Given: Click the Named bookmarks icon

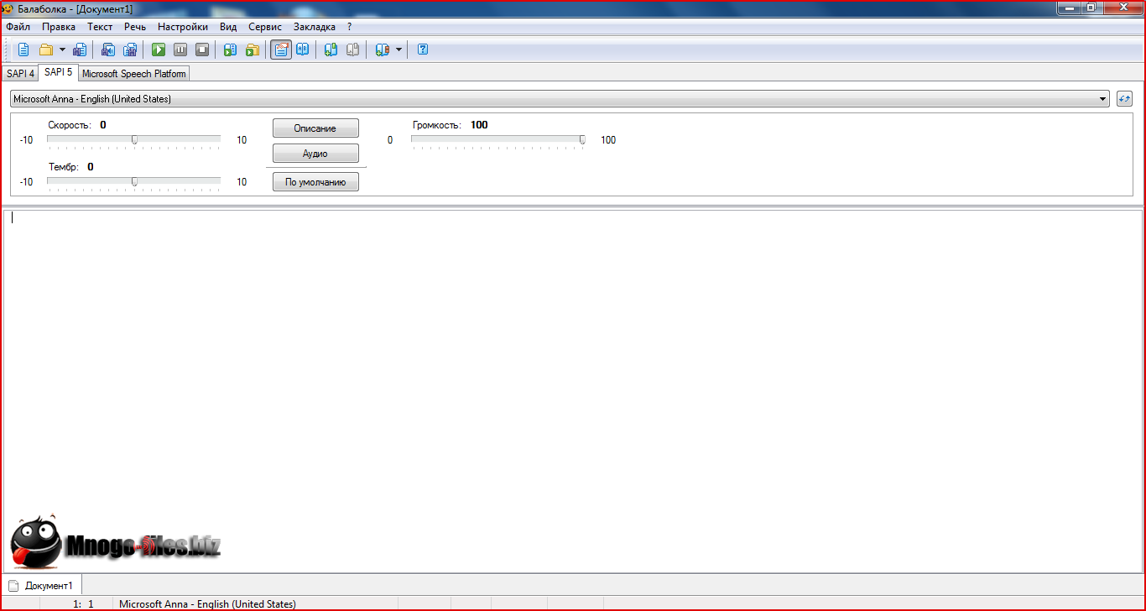Looking at the screenshot, I should pyautogui.click(x=383, y=50).
